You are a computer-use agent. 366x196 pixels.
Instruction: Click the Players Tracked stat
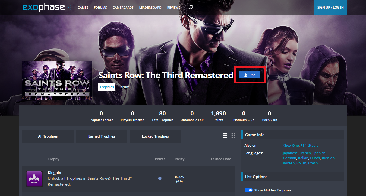point(132,116)
